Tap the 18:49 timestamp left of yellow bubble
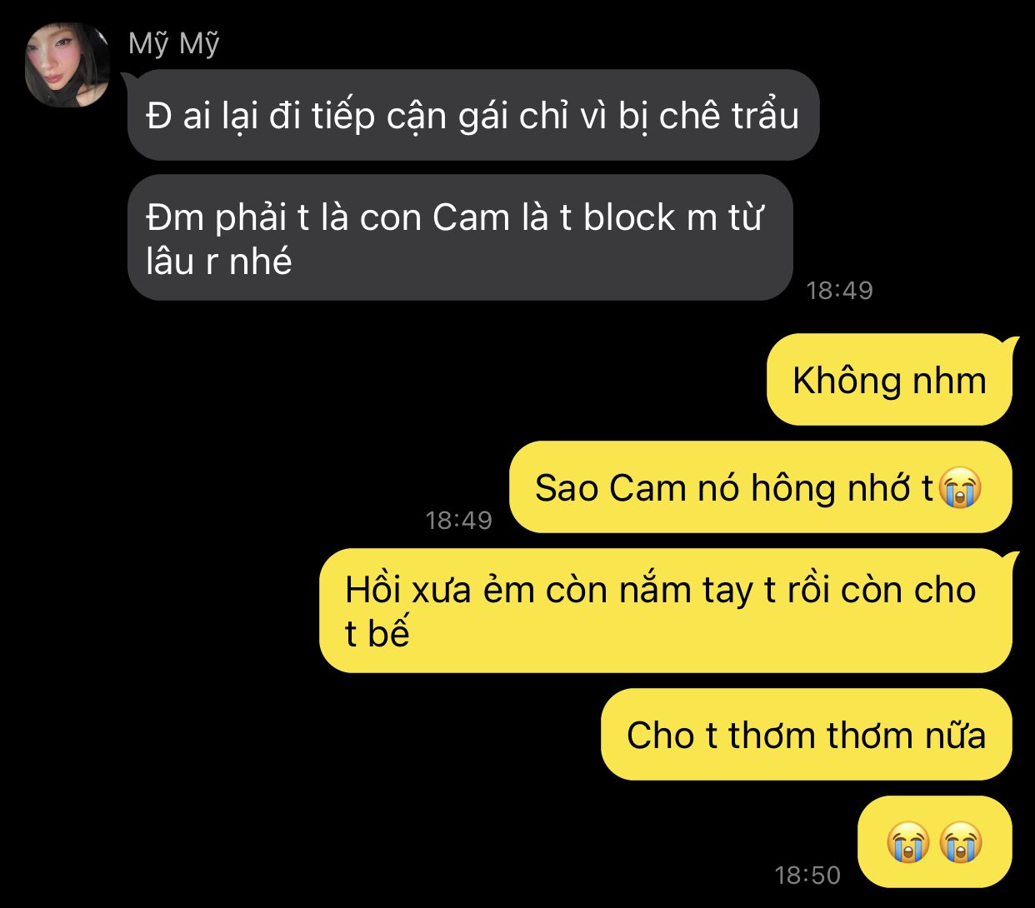The width and height of the screenshot is (1035, 908). [458, 520]
